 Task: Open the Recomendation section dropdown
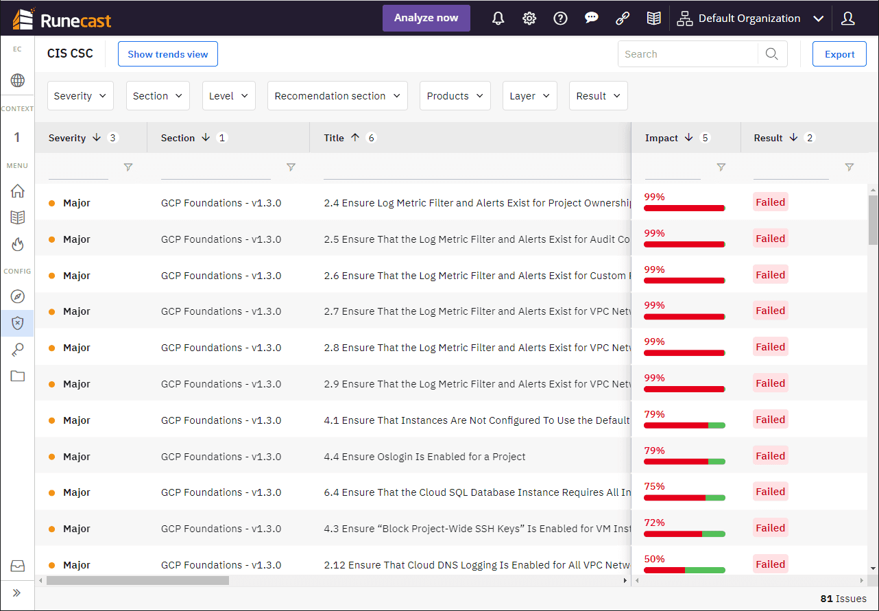click(337, 96)
